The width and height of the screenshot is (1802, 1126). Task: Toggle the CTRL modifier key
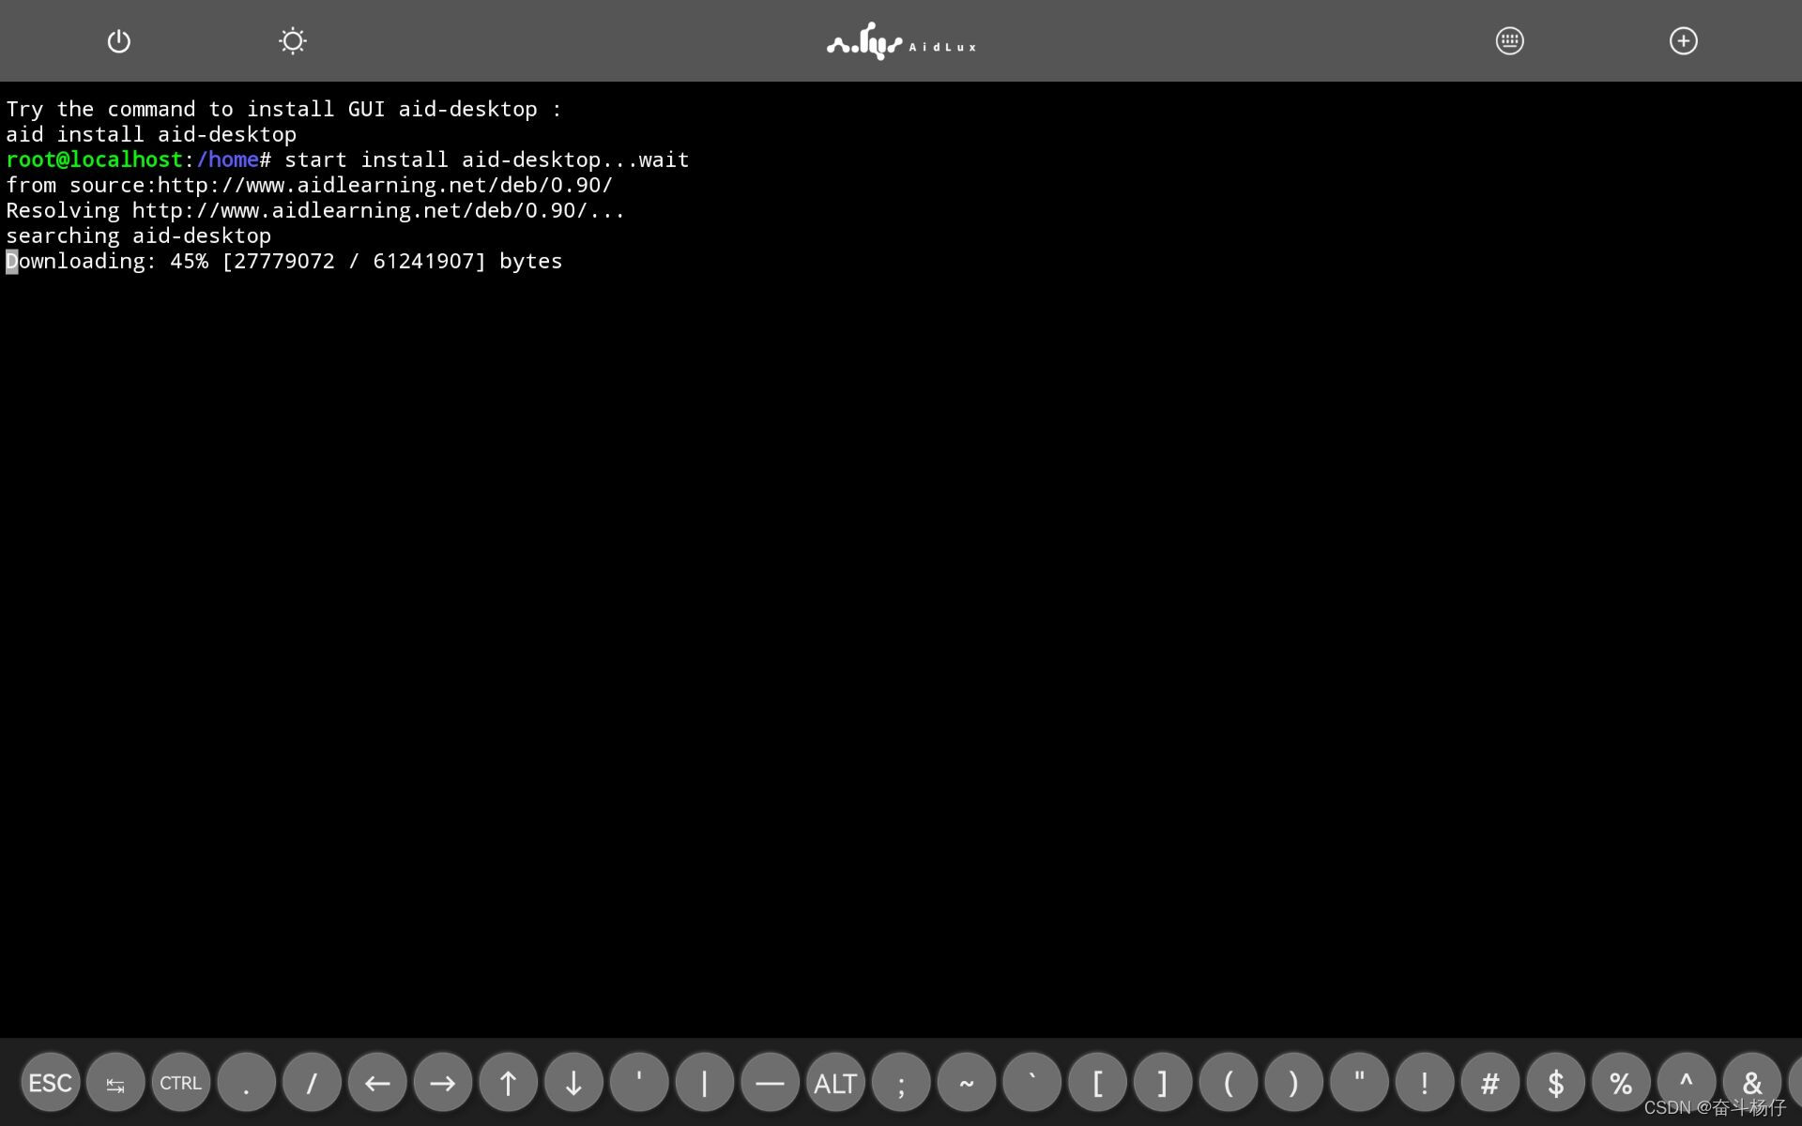click(x=180, y=1083)
